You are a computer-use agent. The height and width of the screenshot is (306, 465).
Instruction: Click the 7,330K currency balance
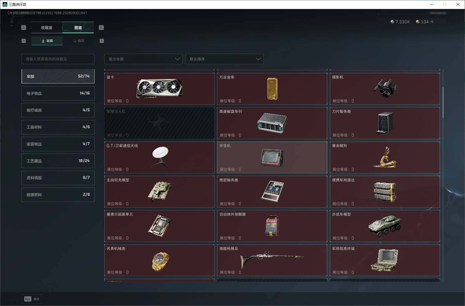tap(400, 22)
